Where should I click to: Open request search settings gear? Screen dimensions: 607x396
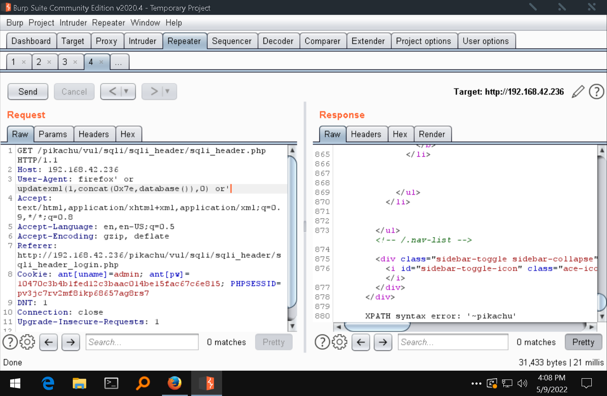(x=27, y=342)
